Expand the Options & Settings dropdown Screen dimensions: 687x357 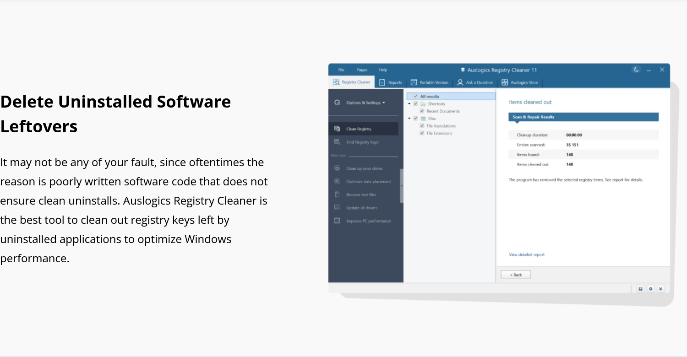pos(365,103)
